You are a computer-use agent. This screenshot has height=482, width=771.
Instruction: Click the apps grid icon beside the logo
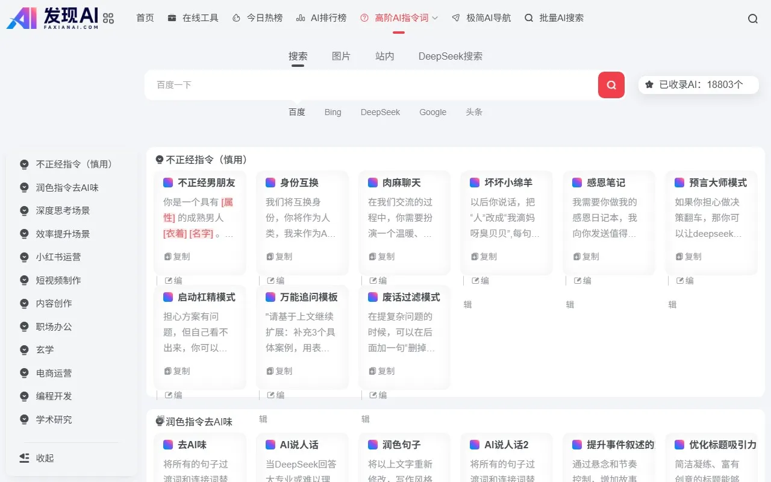(x=108, y=18)
